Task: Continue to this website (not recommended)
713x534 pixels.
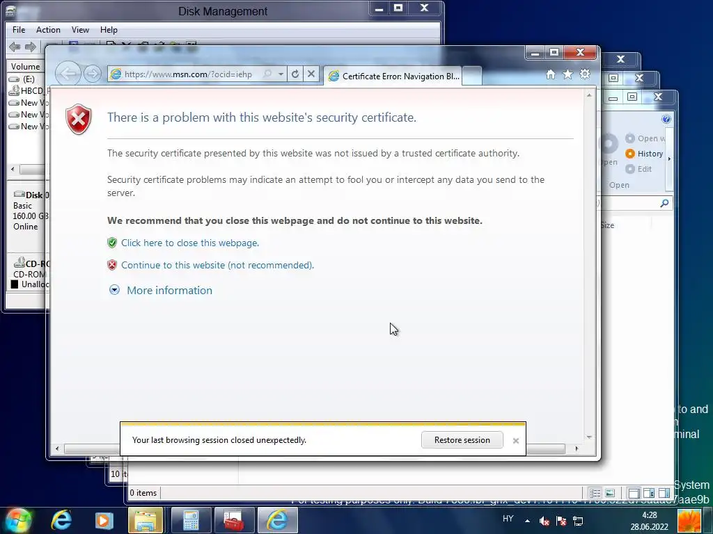Action: [x=217, y=265]
